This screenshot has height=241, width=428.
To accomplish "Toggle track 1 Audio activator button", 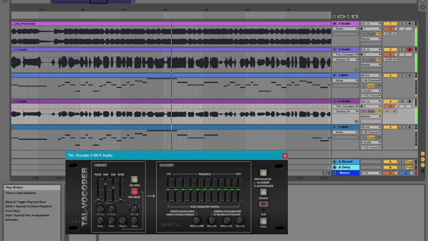I will [390, 24].
